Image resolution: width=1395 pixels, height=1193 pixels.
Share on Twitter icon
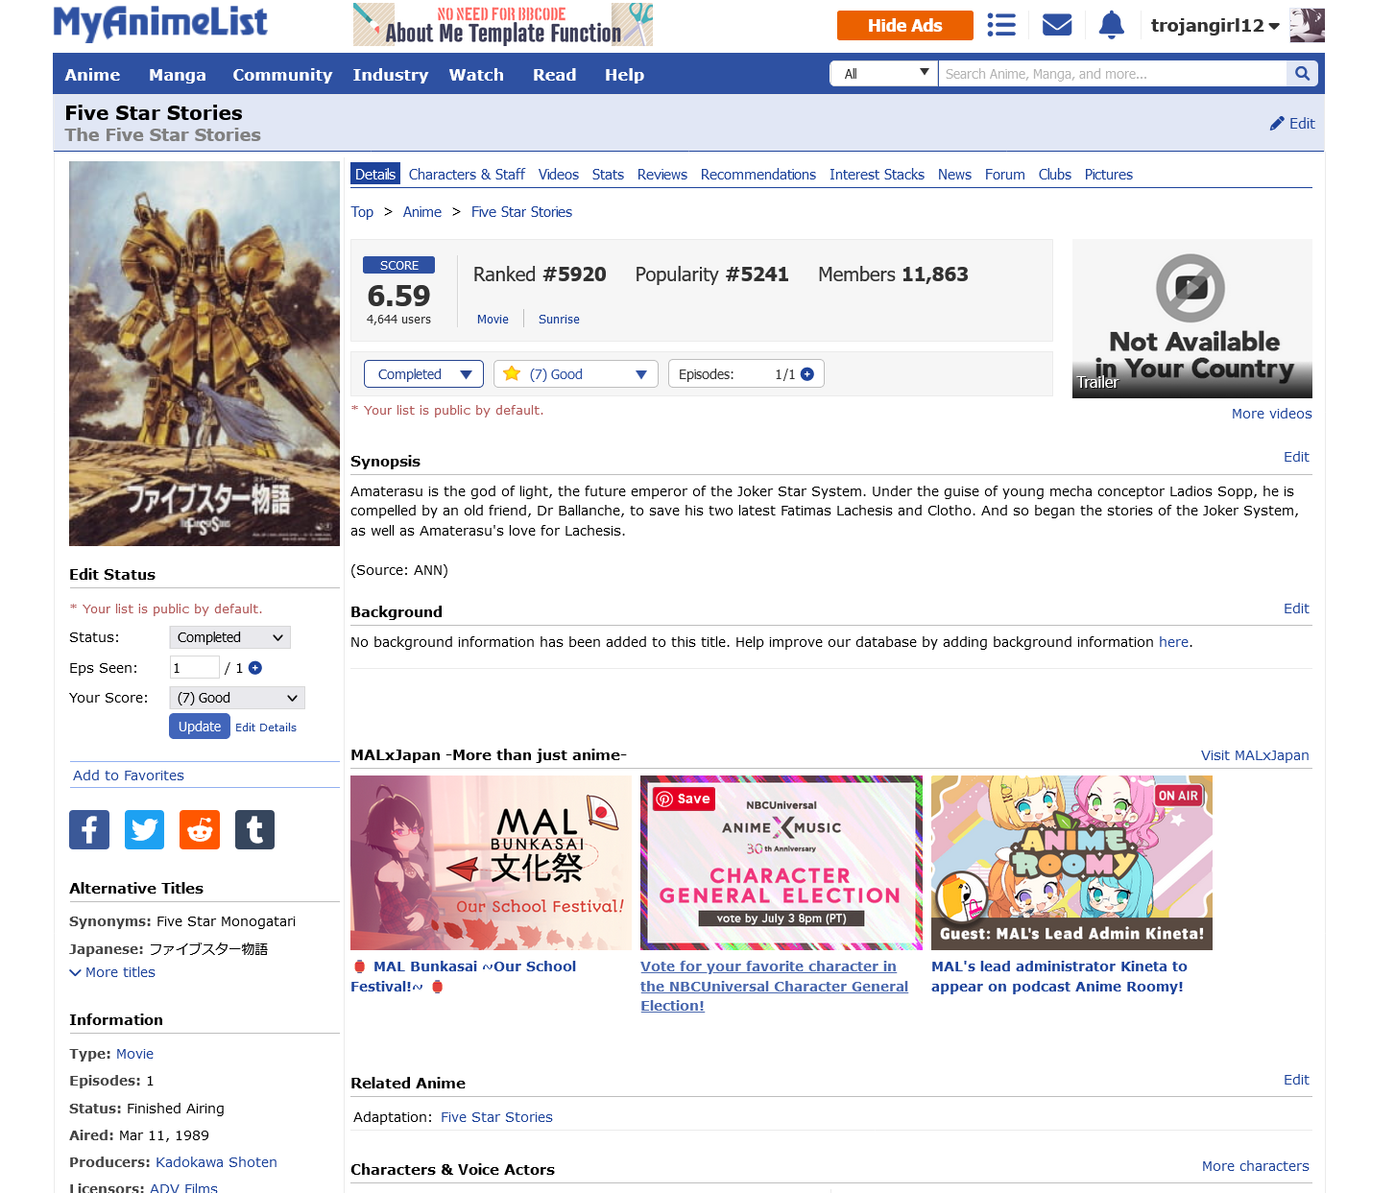[x=144, y=830]
